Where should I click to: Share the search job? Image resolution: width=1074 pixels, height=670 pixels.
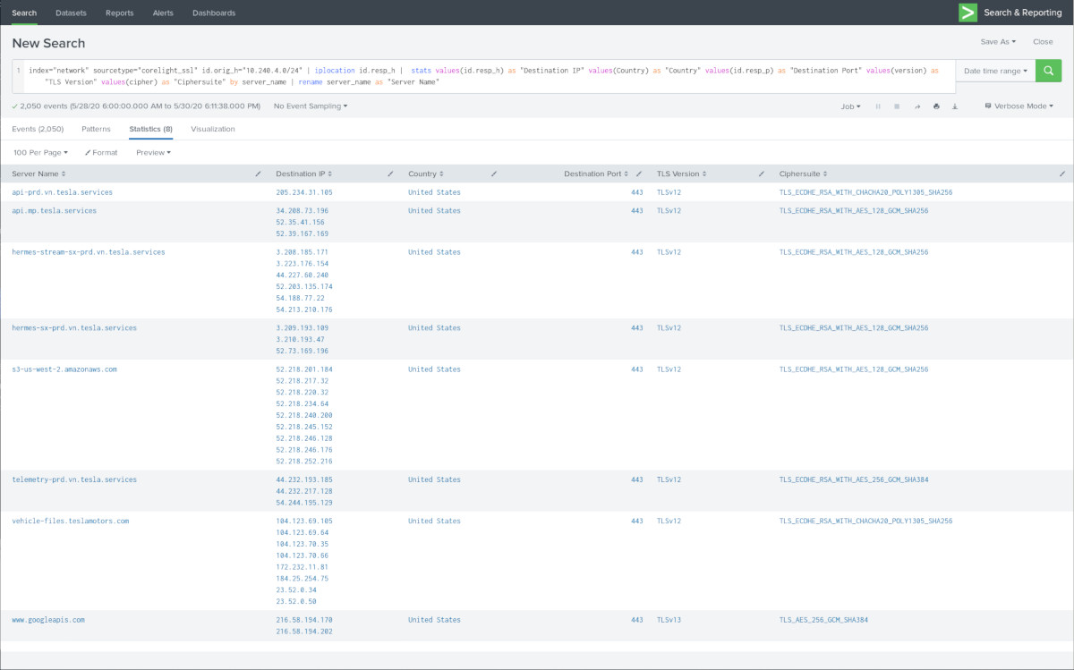tap(916, 106)
